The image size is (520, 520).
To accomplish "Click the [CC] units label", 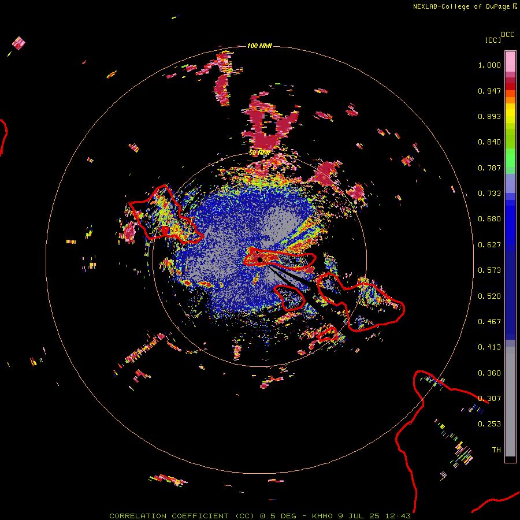I will 493,40.
